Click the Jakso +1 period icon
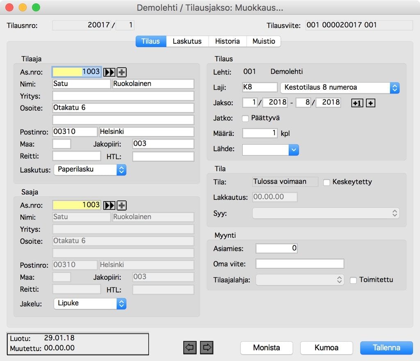This screenshot has width=420, height=361. pyautogui.click(x=357, y=103)
